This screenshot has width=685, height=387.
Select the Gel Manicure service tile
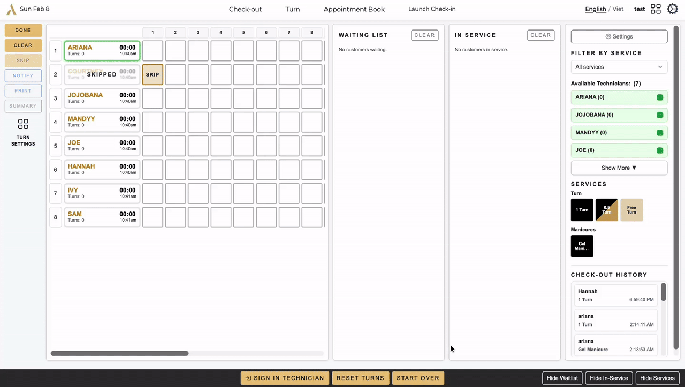tap(582, 246)
